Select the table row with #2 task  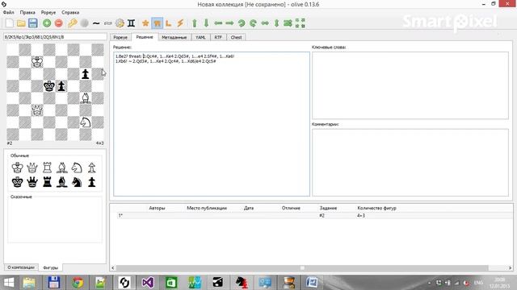click(x=311, y=215)
